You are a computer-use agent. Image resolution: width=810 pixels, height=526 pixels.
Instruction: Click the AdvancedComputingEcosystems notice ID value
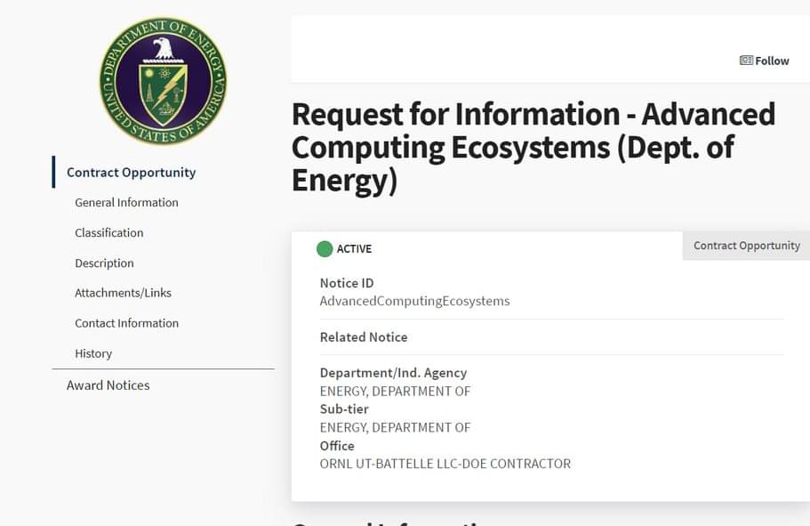click(x=414, y=301)
